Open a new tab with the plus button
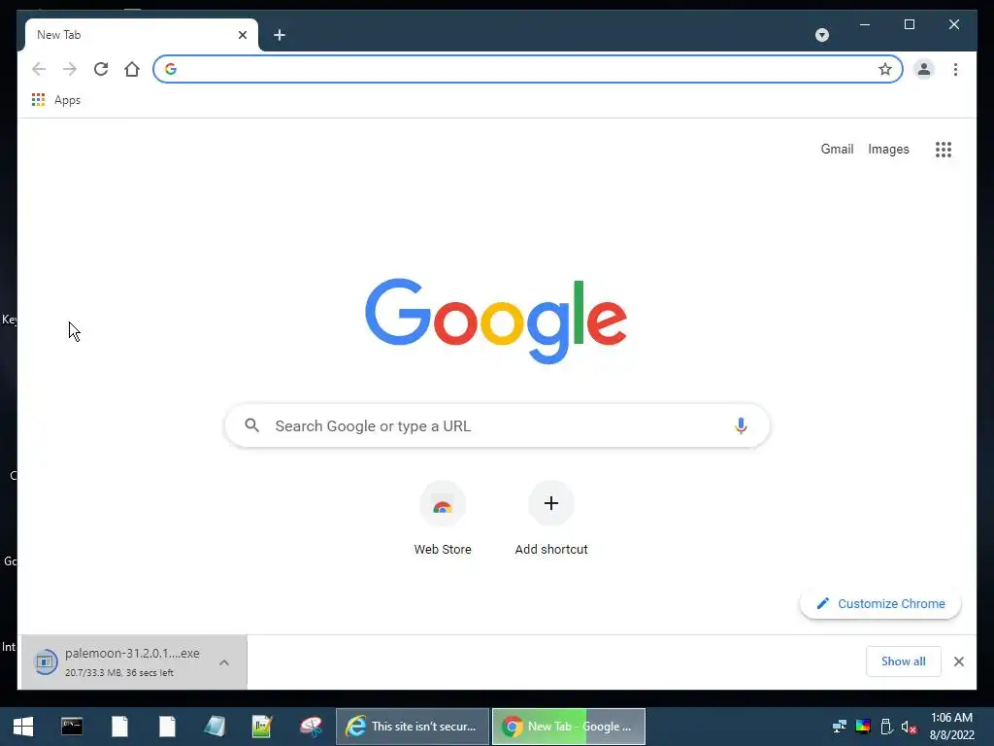The height and width of the screenshot is (746, 994). point(280,35)
